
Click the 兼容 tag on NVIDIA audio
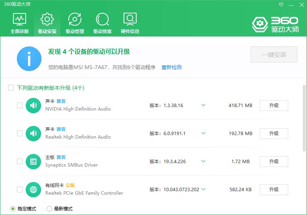pos(61,101)
